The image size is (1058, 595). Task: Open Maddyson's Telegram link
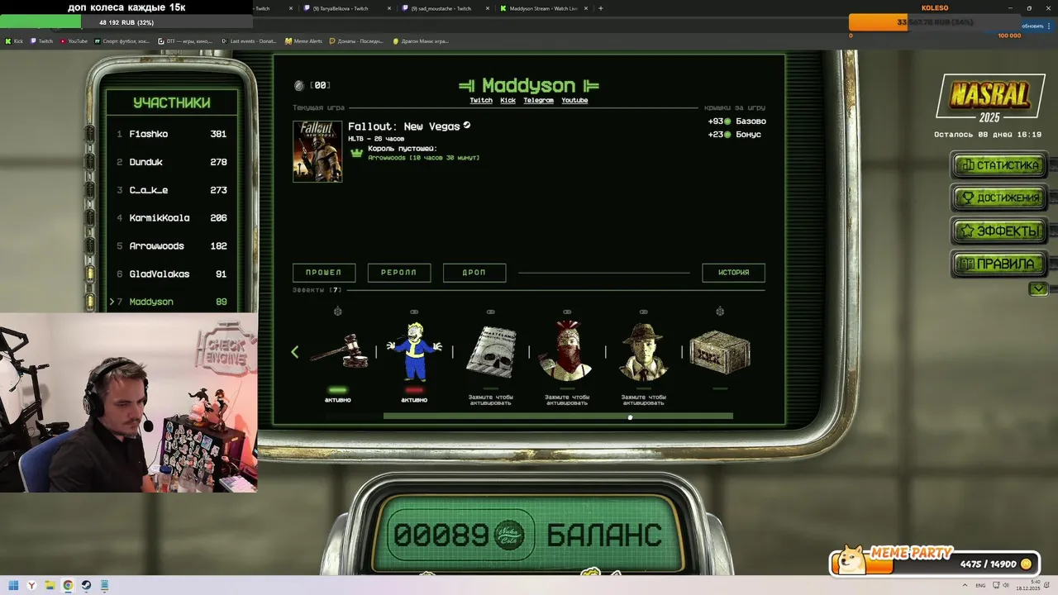[538, 101]
